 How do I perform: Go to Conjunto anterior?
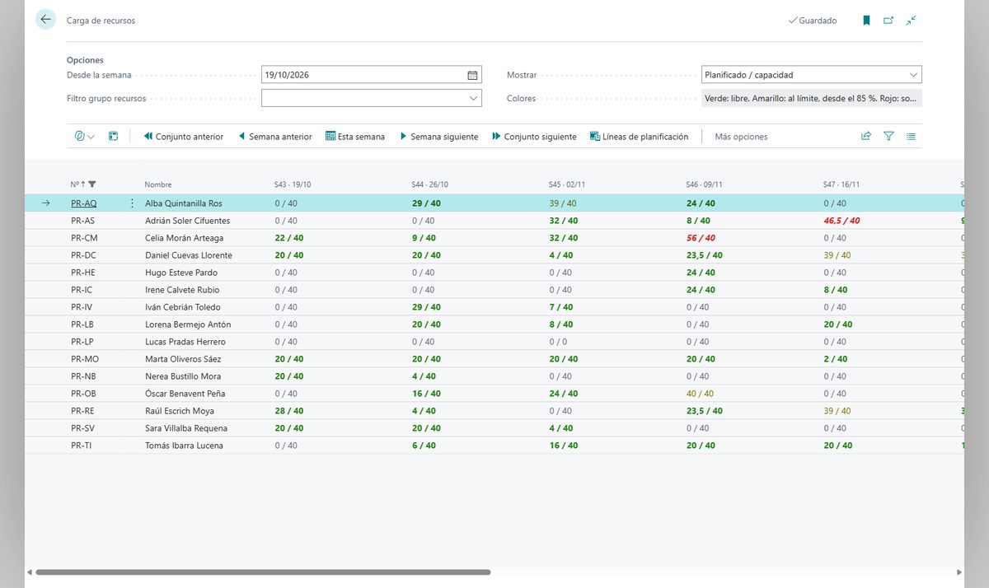click(x=184, y=137)
